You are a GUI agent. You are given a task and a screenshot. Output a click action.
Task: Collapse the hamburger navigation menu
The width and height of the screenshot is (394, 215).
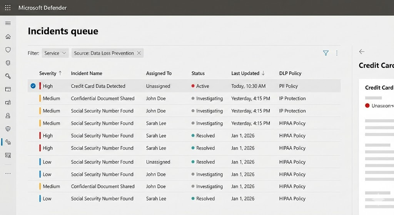coord(8,23)
